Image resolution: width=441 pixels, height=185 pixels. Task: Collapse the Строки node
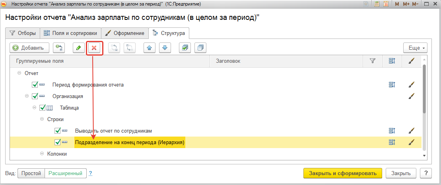click(42, 119)
